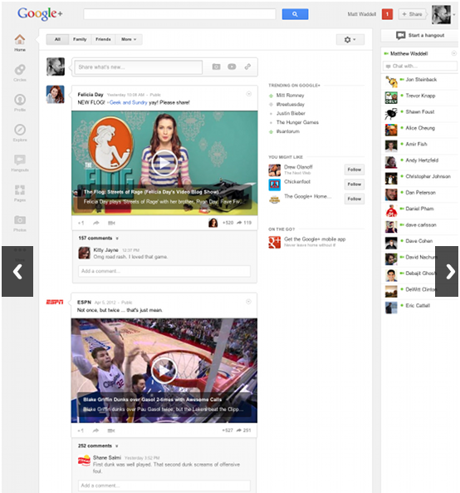
Task: Expand the More stream dropdown
Action: pyautogui.click(x=129, y=39)
